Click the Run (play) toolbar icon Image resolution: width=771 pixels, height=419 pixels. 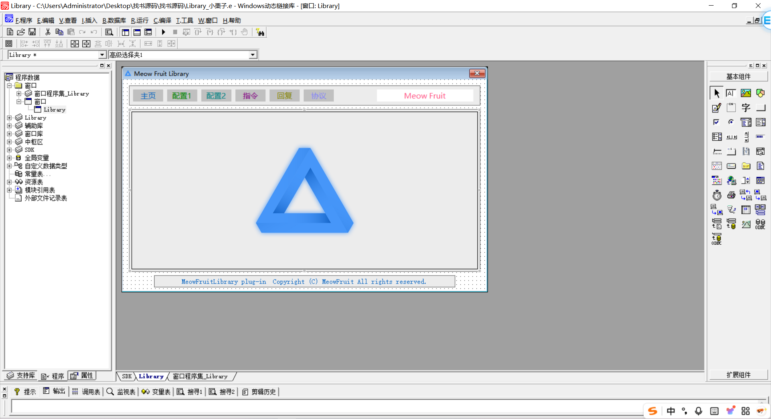(163, 32)
